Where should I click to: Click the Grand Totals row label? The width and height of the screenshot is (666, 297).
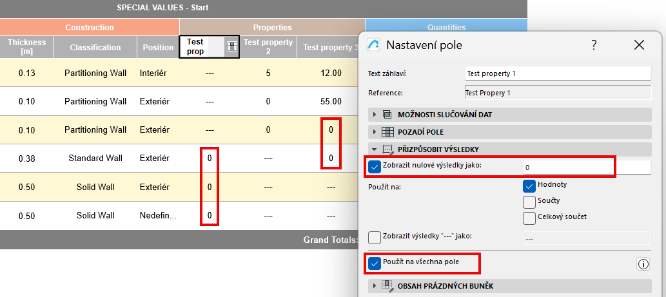tap(331, 240)
